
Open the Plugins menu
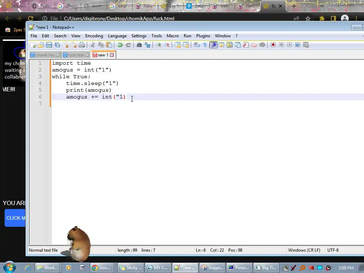(203, 36)
